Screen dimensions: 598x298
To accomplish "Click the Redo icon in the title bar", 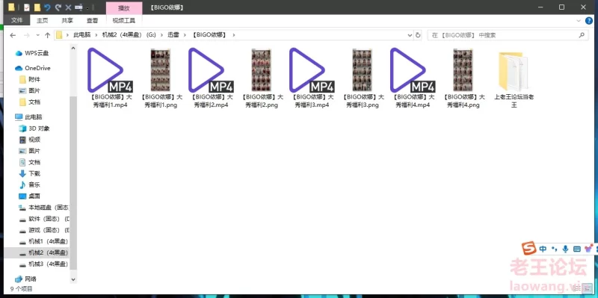I will coord(58,7).
